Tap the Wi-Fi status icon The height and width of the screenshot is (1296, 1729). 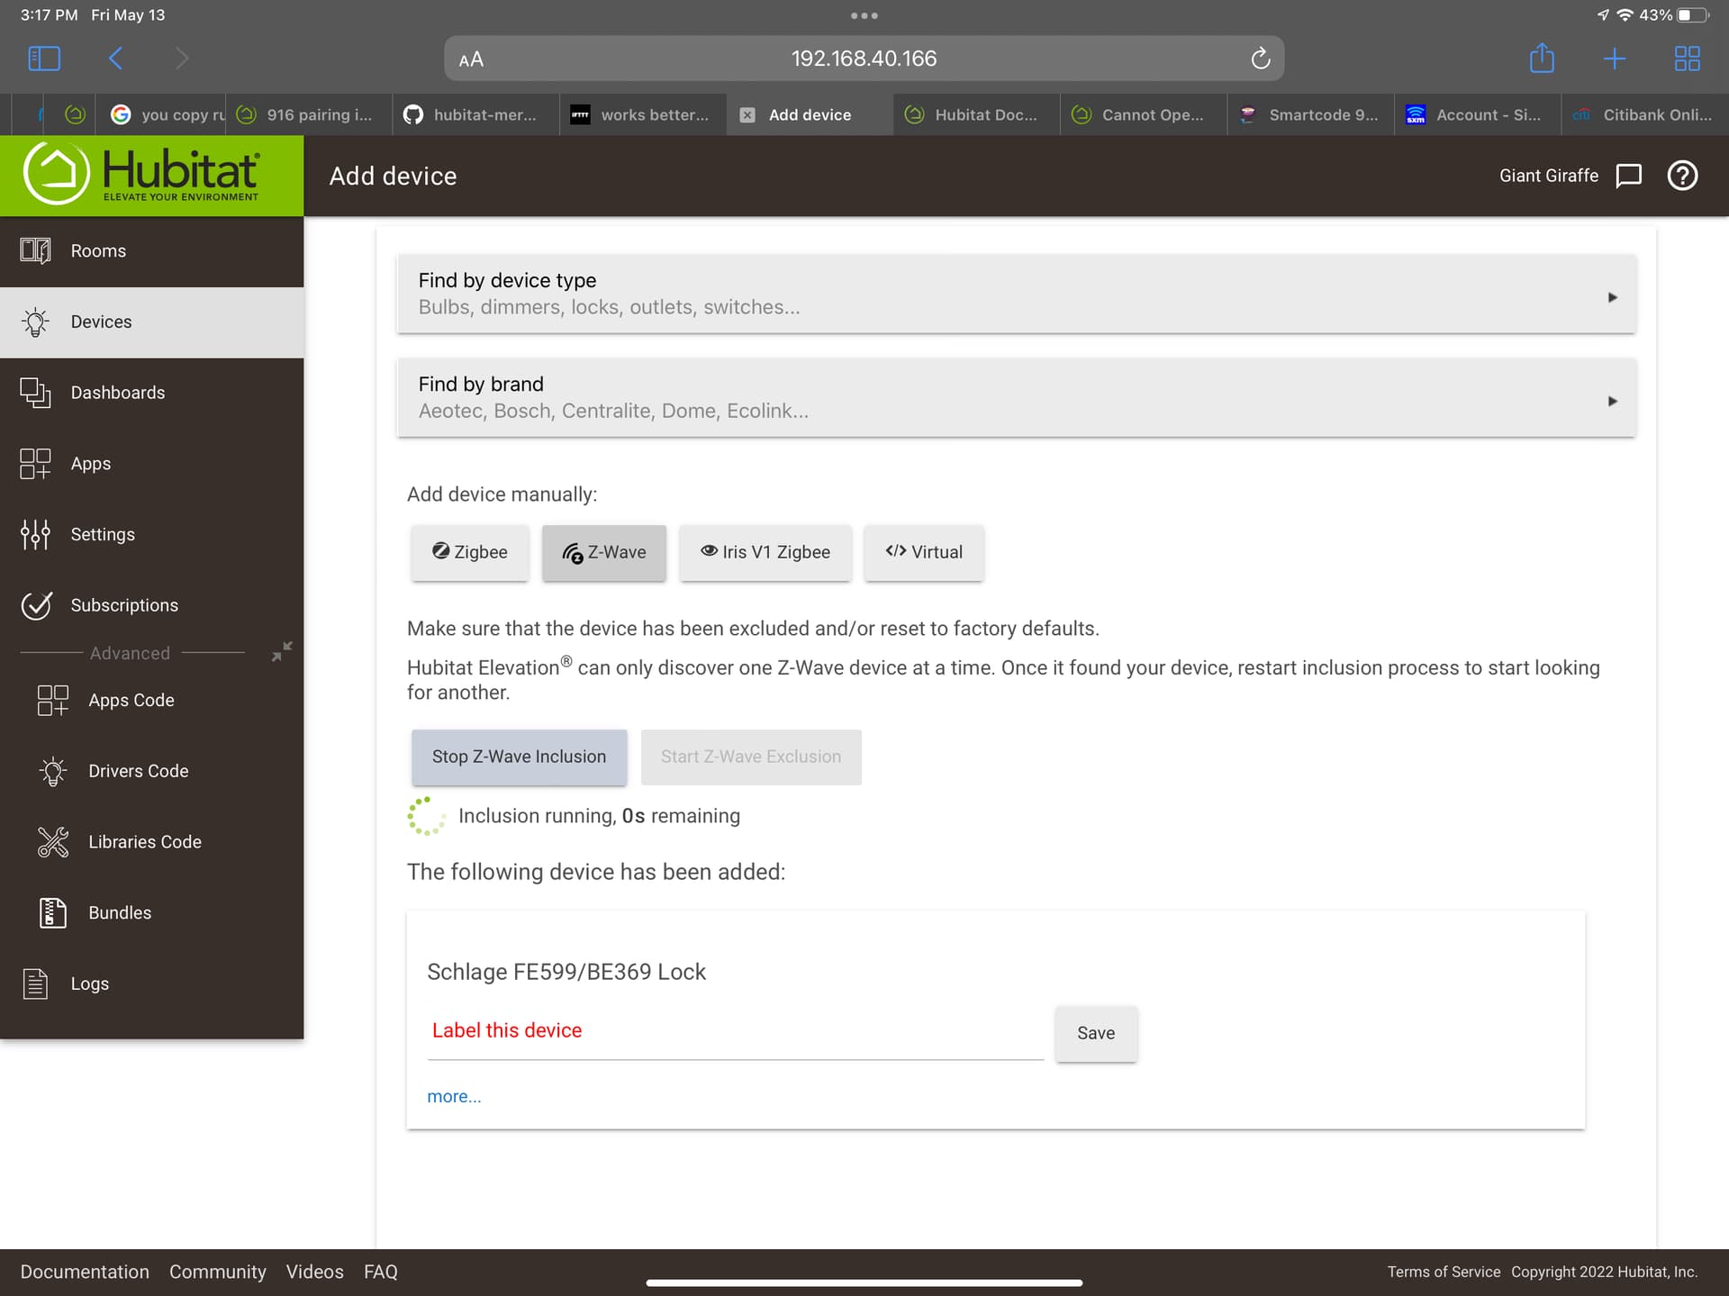[x=1625, y=15]
